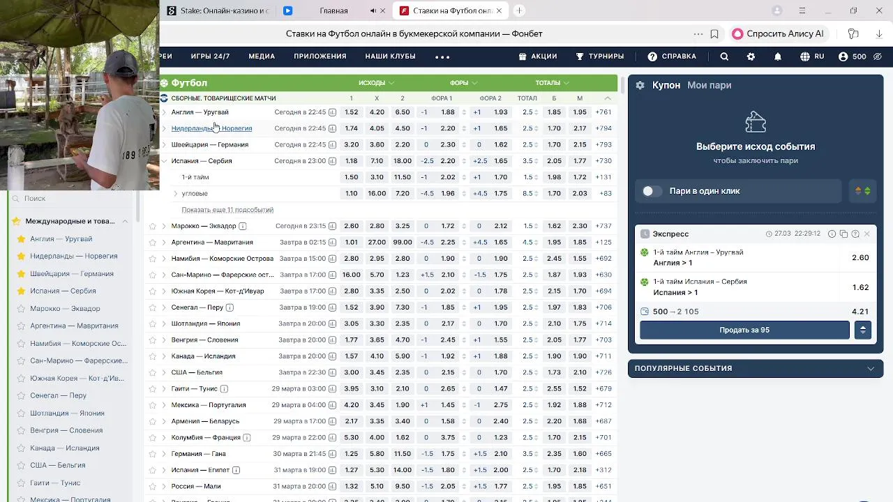The height and width of the screenshot is (502, 893).
Task: Expand Шотландия — Япония sub-events
Action: click(x=164, y=324)
